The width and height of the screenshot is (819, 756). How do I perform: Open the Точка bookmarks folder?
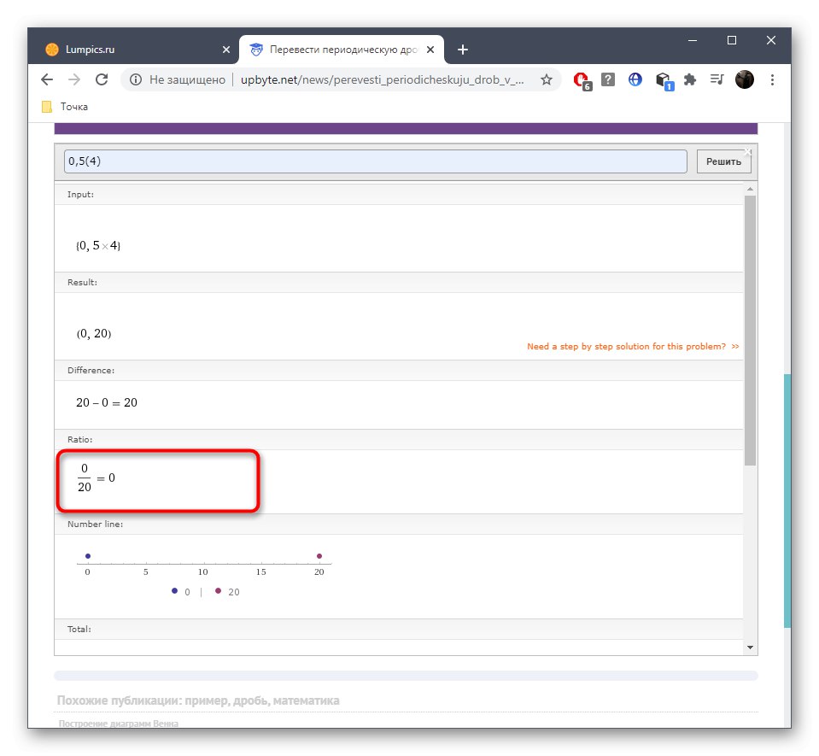point(65,107)
